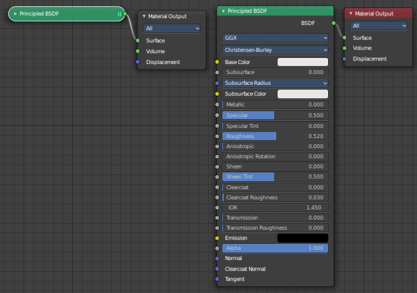Collapse the red Material Output node

[351, 13]
